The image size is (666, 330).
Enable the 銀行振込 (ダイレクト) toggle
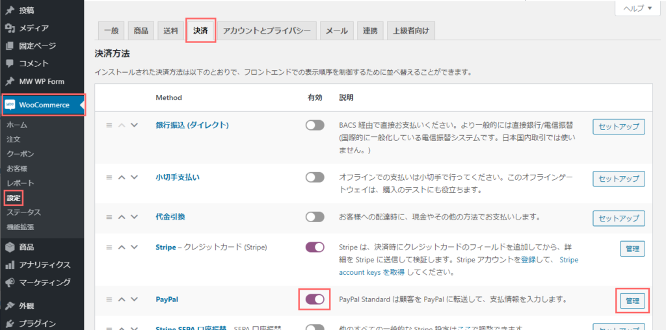(x=315, y=125)
